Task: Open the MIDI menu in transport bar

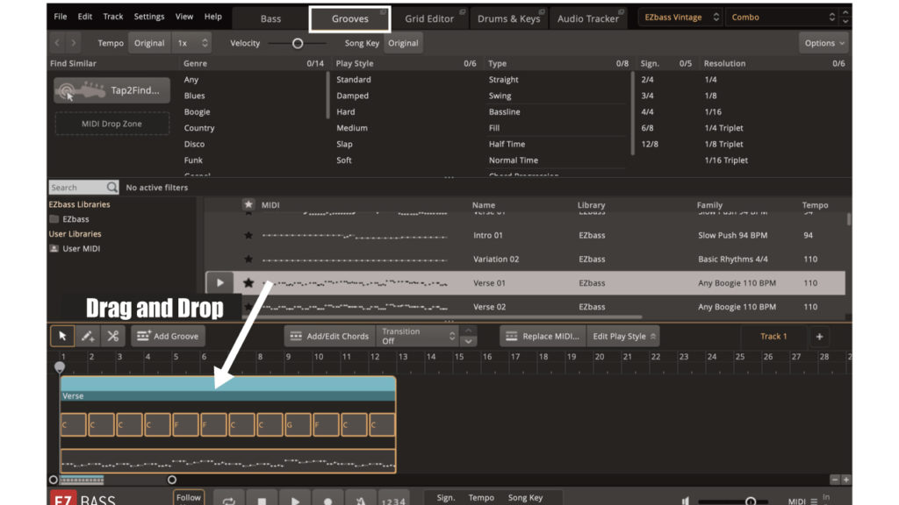Action: (802, 501)
